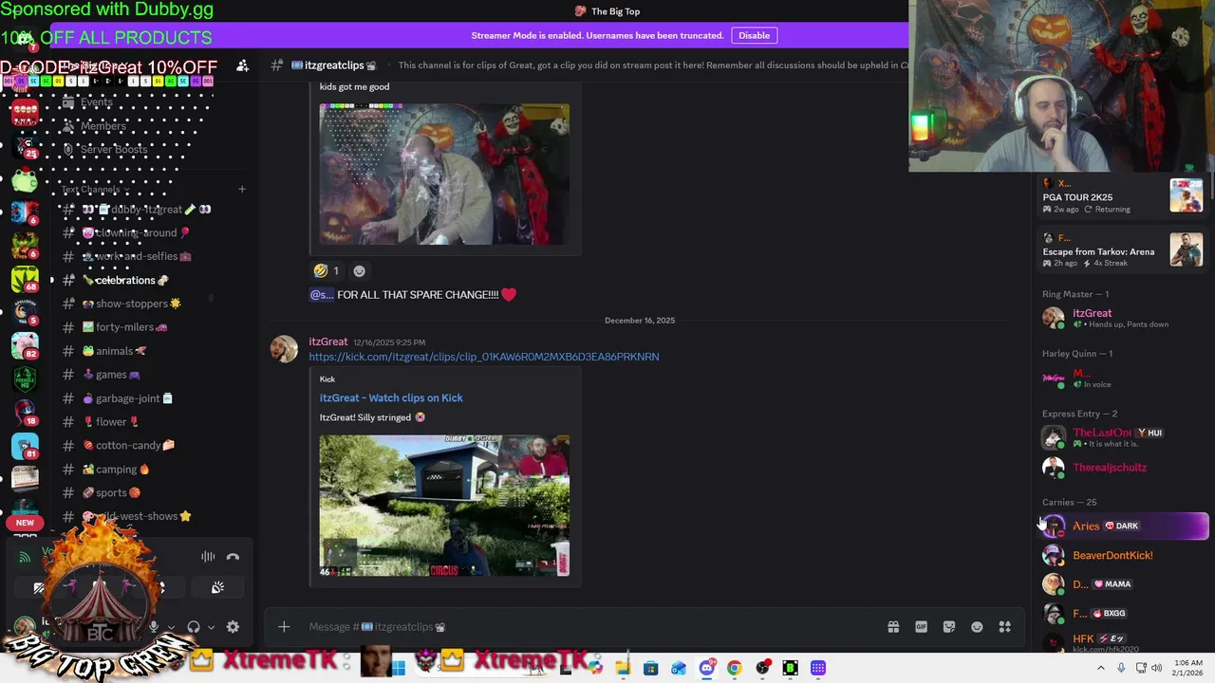Viewport: 1215px width, 683px height.
Task: Open the server with 25 notification badge
Action: click(x=25, y=144)
